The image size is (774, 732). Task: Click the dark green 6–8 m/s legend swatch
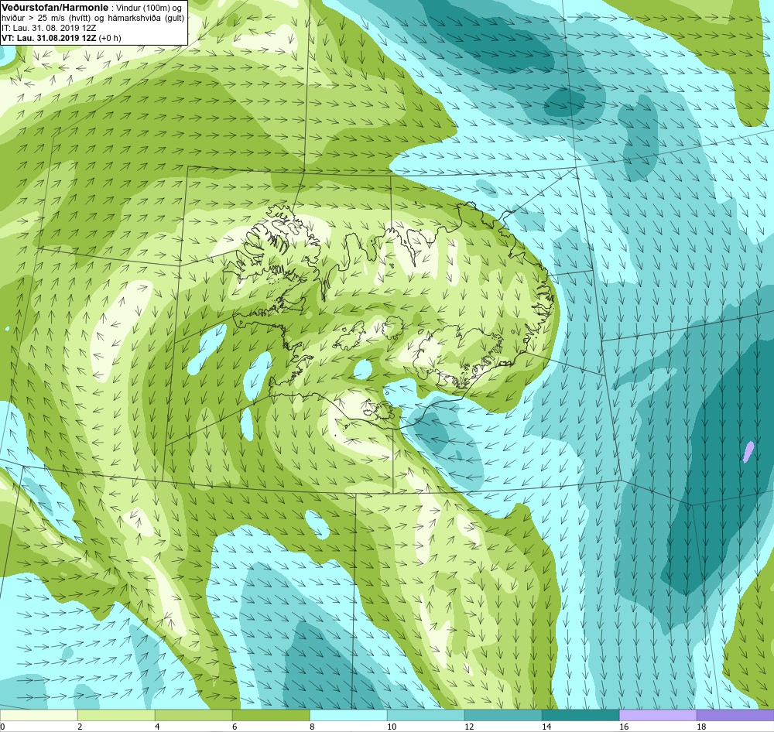pos(271,715)
